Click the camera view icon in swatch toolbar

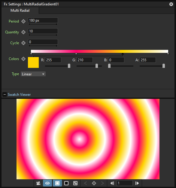(38, 183)
